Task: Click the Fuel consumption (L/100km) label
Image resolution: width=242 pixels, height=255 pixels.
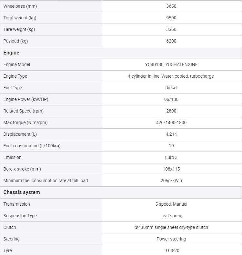Action: click(32, 146)
